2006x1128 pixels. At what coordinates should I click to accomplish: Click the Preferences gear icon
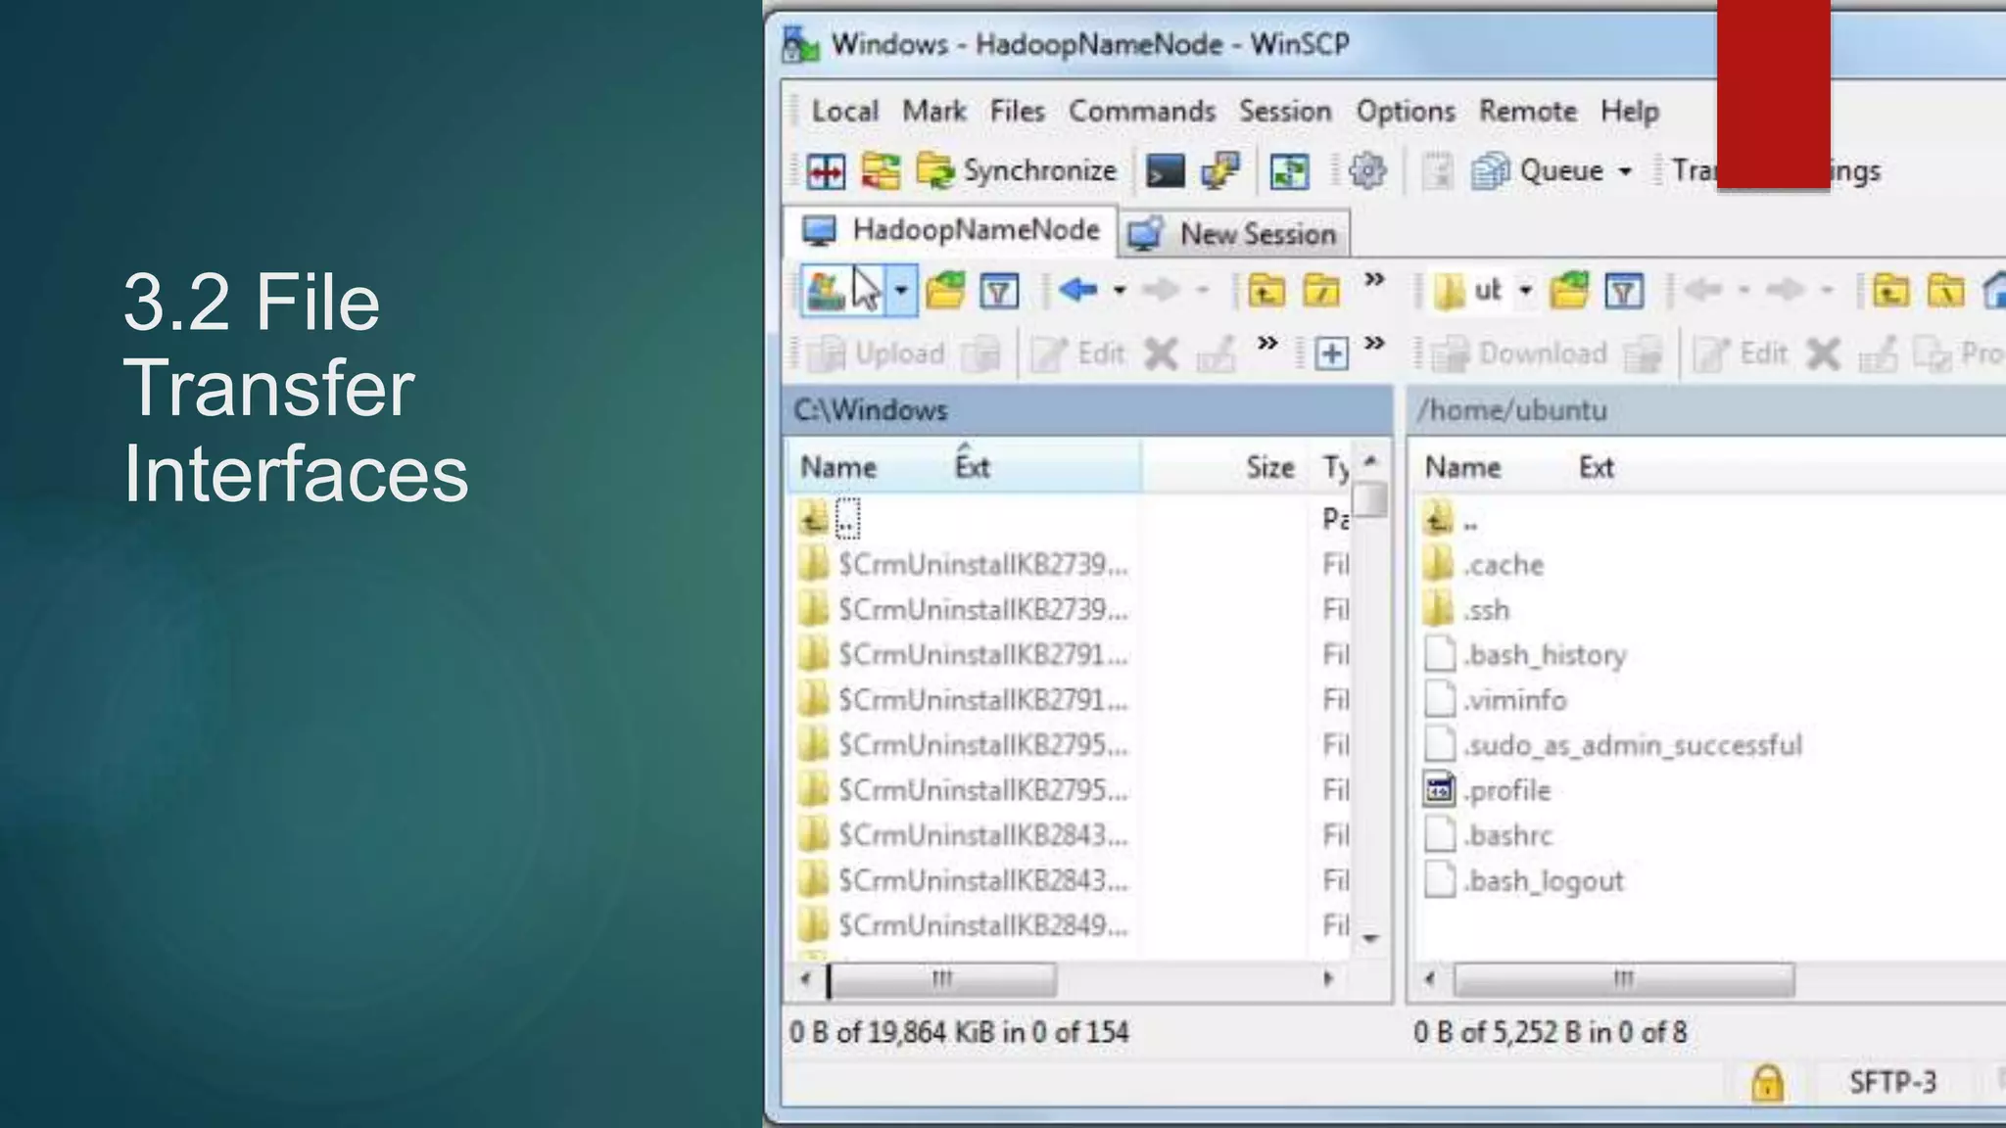1367,170
